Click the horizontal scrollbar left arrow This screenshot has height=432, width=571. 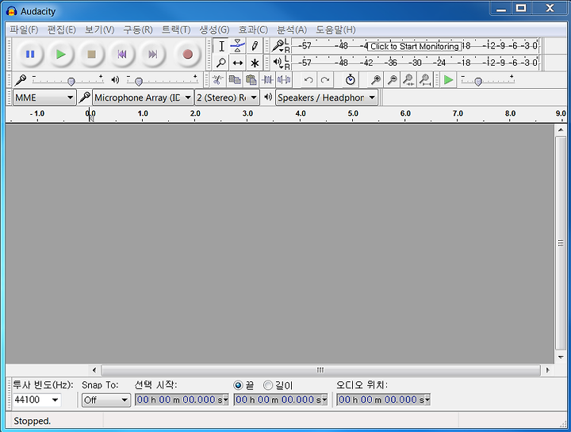(x=94, y=370)
